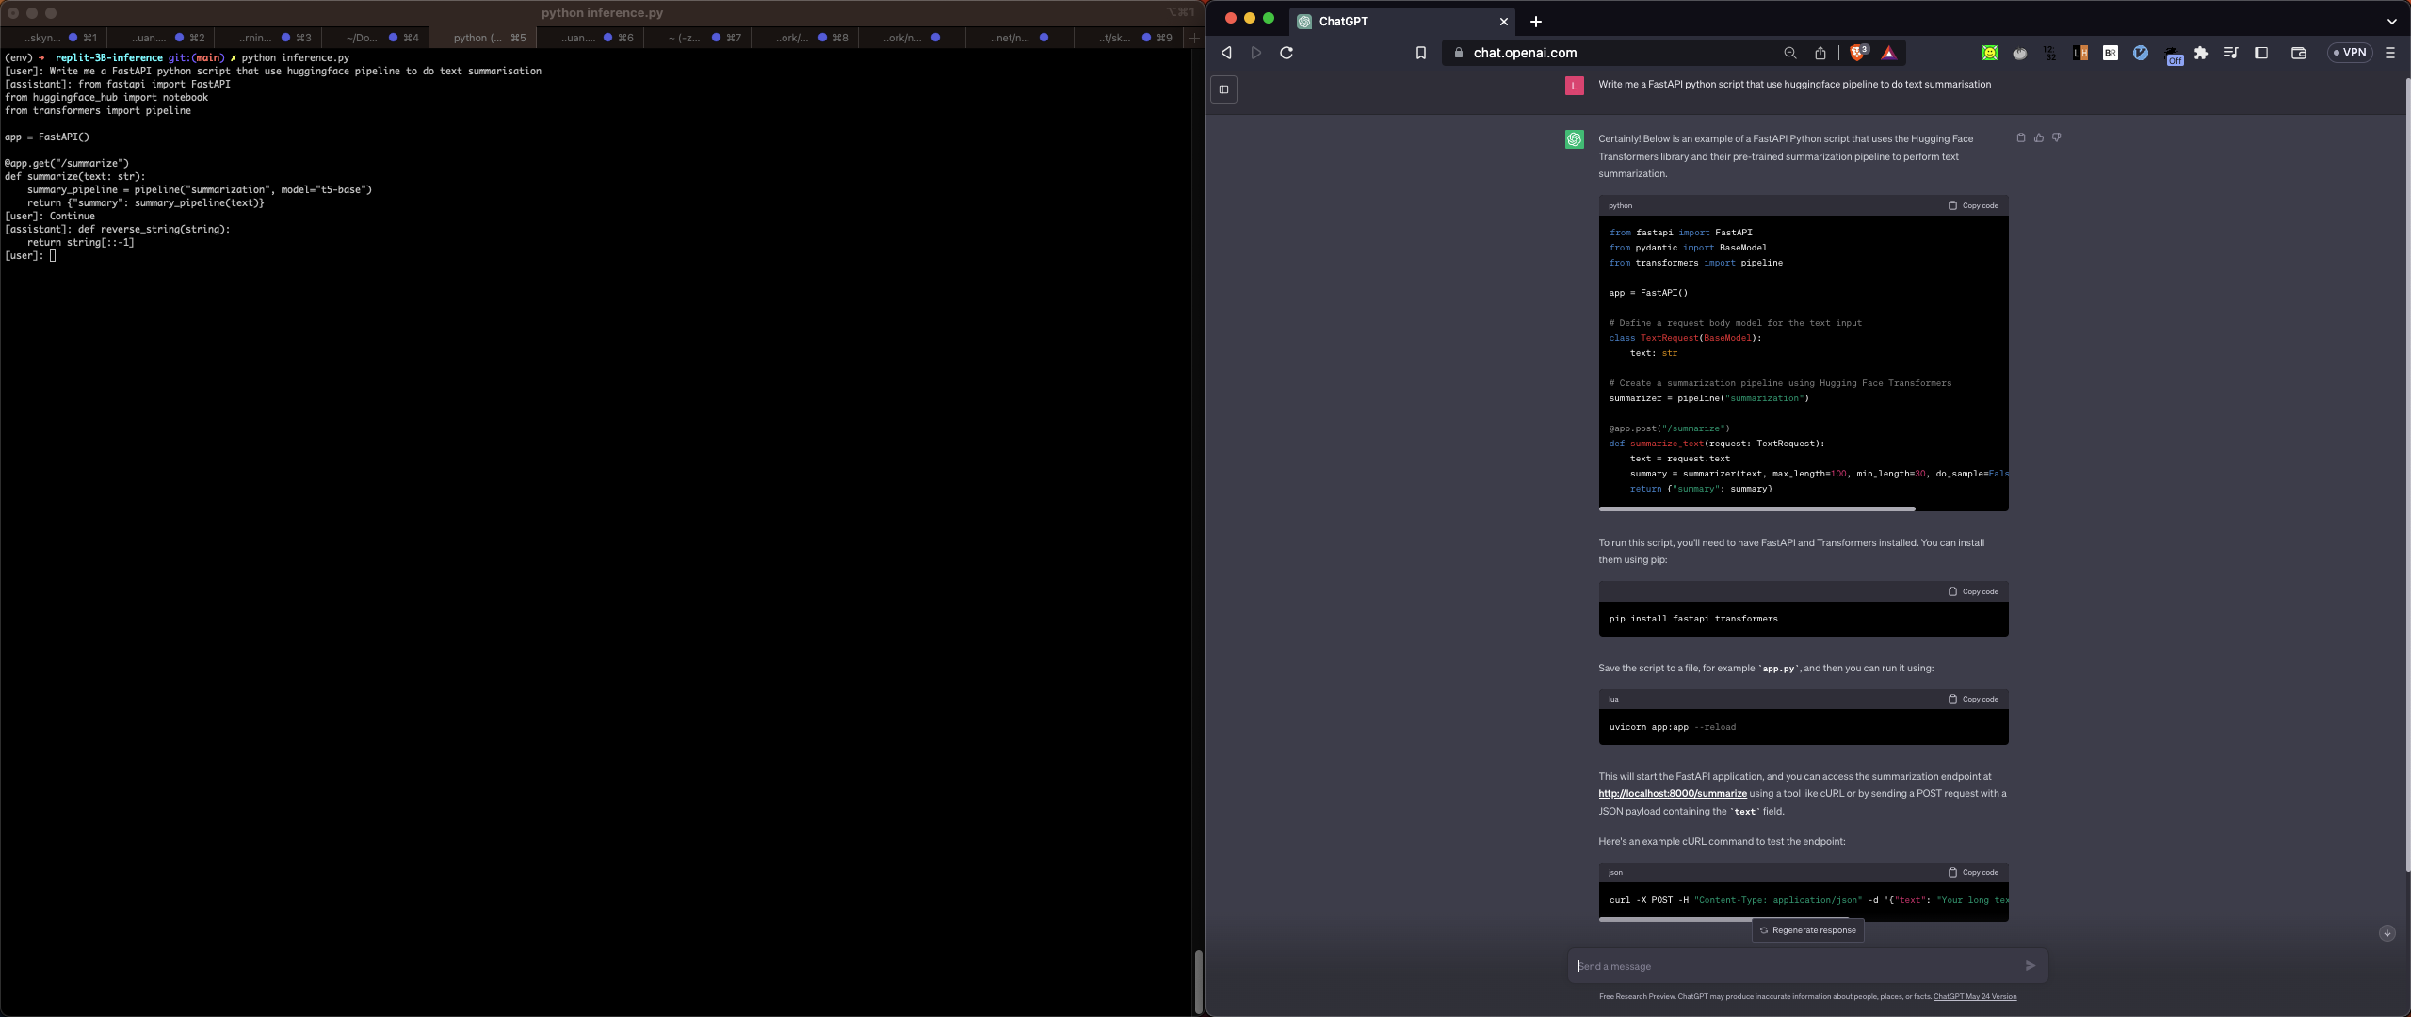Viewport: 2411px width, 1017px height.
Task: Toggle the browser sidebar panel icon
Action: click(x=2261, y=53)
